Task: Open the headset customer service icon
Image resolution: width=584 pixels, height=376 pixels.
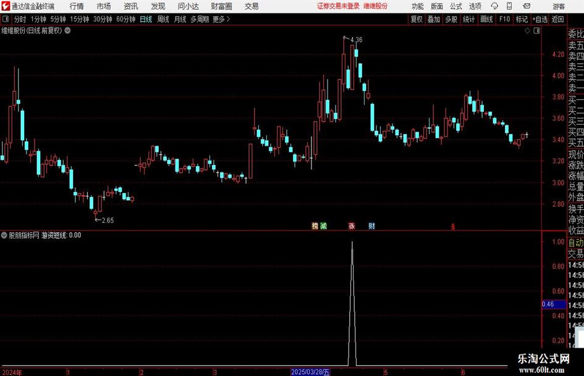Action: tap(494, 6)
